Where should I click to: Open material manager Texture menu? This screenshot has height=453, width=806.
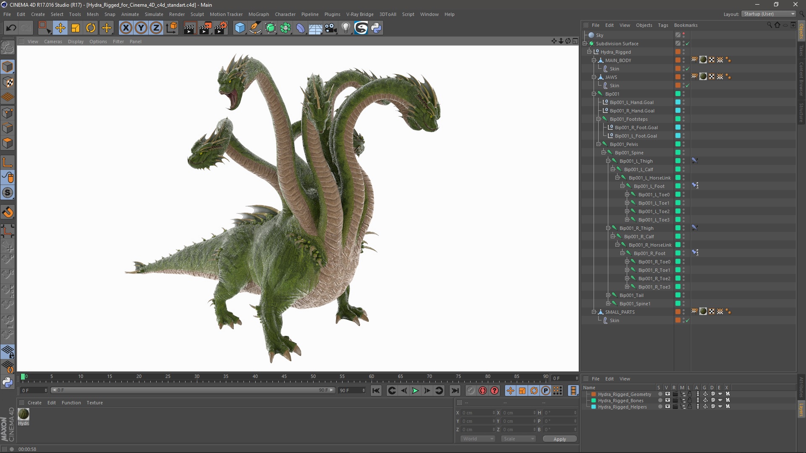94,403
